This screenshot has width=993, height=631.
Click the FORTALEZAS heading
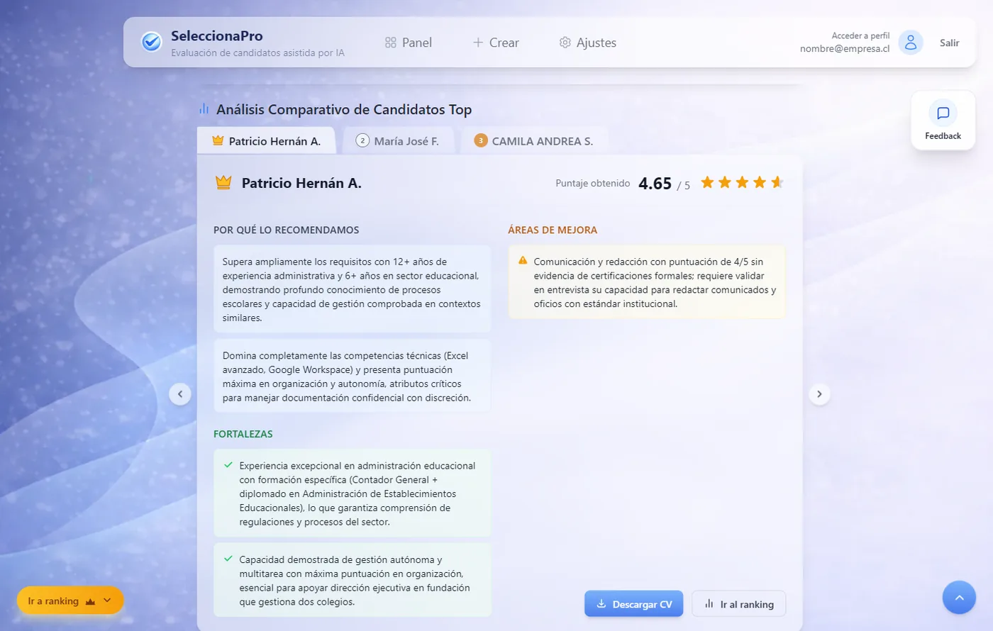(243, 434)
